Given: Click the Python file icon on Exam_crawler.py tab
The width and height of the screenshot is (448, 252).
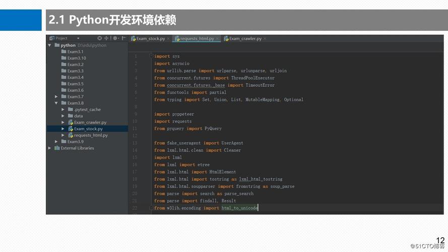Looking at the screenshot, I should pyautogui.click(x=226, y=39).
